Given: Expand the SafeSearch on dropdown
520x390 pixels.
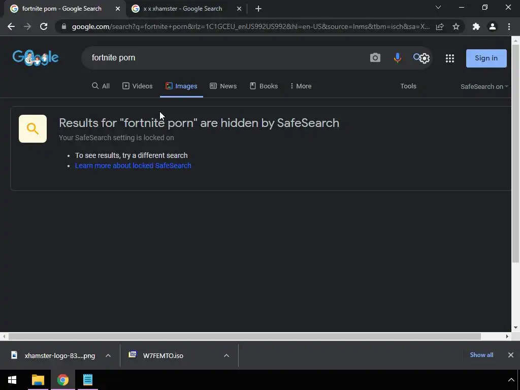Looking at the screenshot, I should 484,86.
